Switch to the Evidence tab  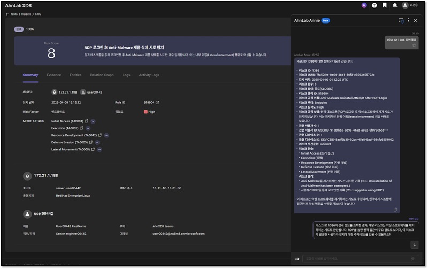click(54, 75)
